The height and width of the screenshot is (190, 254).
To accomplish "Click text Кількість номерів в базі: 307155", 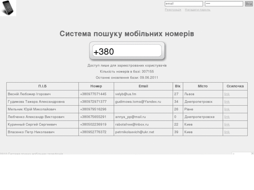I will point(127,71).
